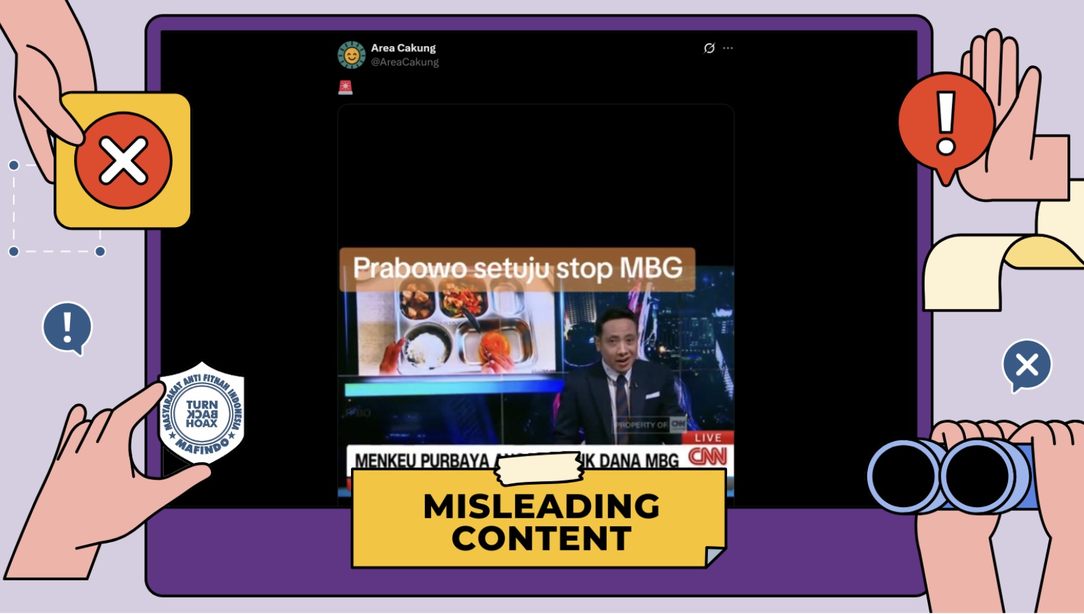The width and height of the screenshot is (1084, 614).
Task: Click the blue exclamation speech bubble
Action: point(67,327)
